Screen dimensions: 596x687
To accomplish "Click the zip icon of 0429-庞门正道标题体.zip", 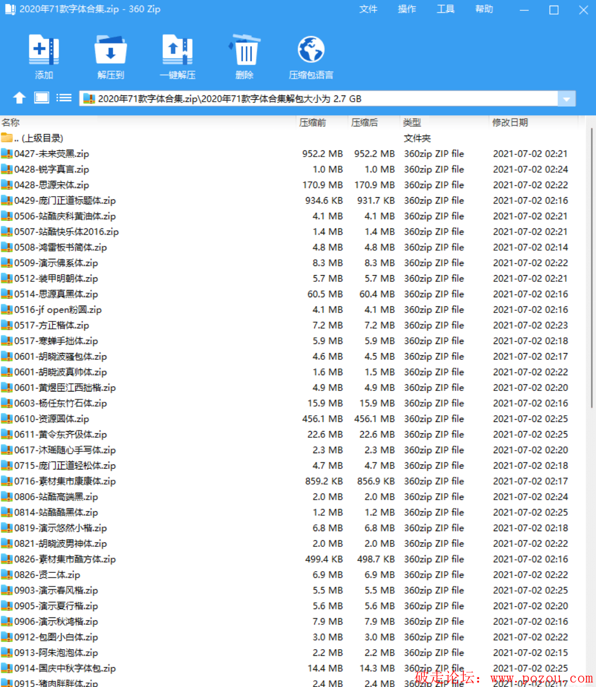I will point(7,201).
